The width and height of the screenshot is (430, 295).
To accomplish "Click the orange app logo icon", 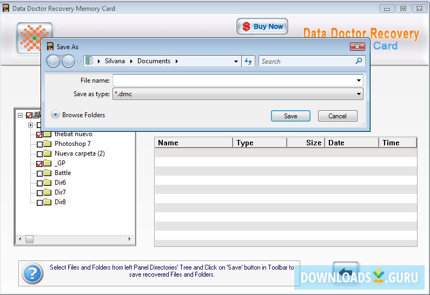I will (35, 38).
